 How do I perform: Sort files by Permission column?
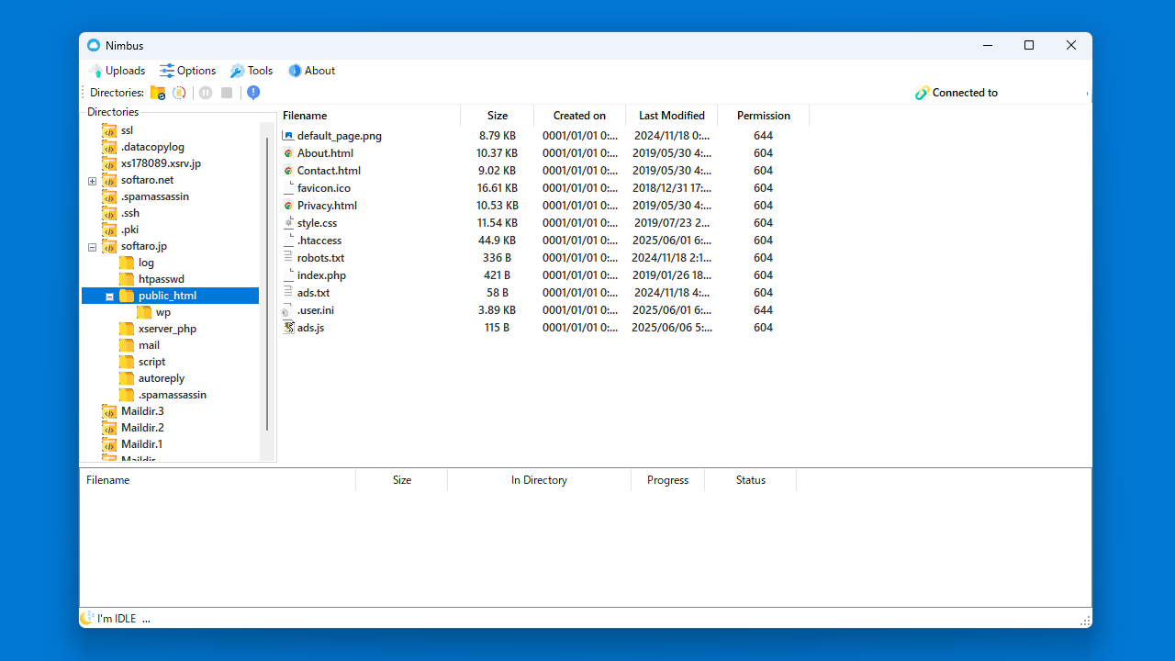tap(764, 116)
